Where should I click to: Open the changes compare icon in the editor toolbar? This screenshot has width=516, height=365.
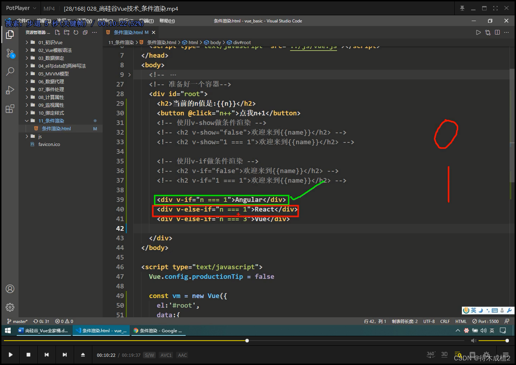coord(488,32)
